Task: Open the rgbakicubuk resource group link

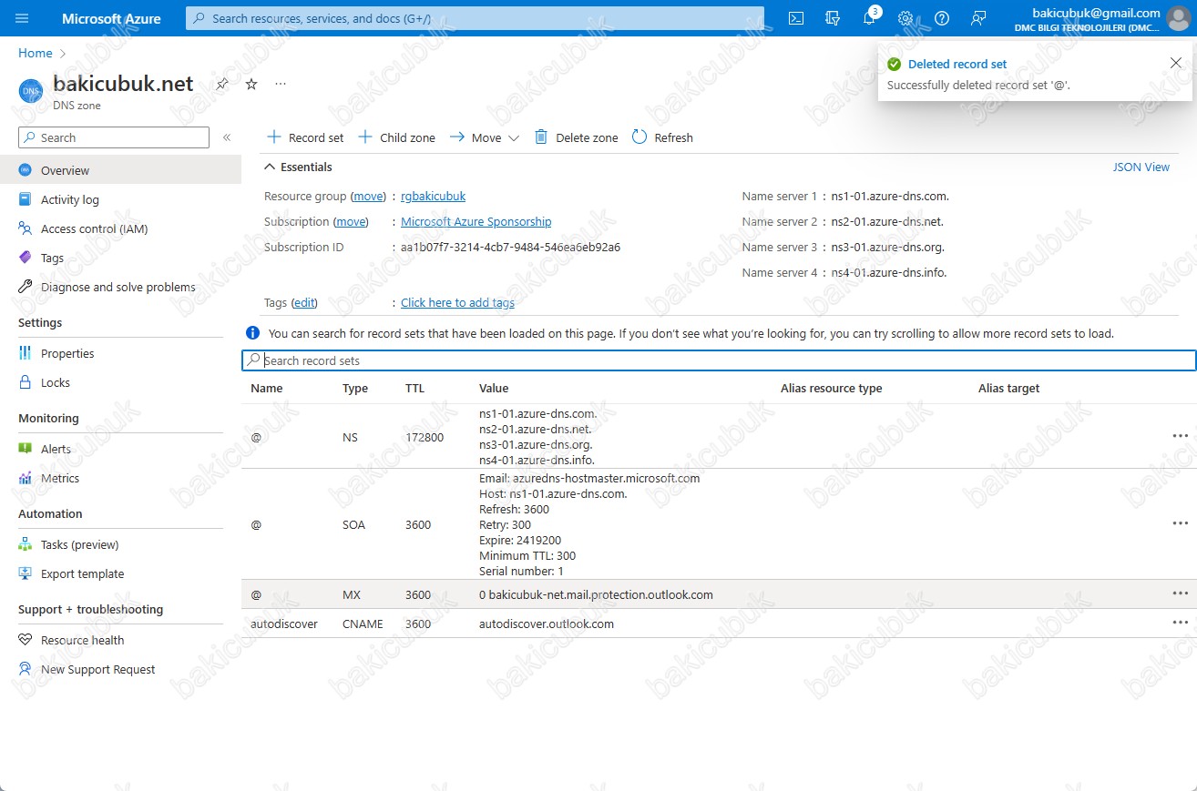Action: tap(433, 197)
